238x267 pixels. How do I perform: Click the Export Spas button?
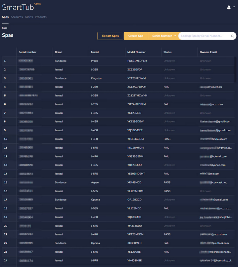[110, 36]
